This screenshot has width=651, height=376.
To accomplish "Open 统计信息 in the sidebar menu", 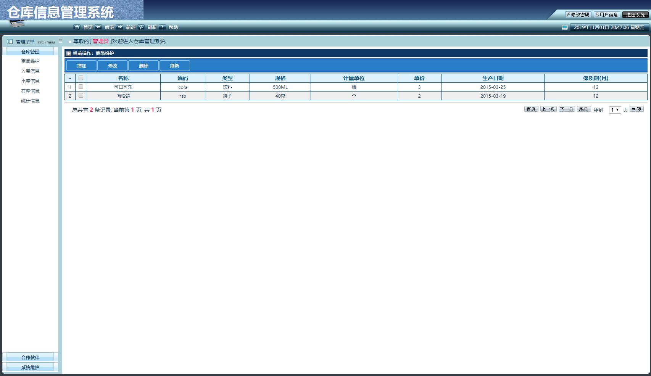I will pyautogui.click(x=31, y=101).
